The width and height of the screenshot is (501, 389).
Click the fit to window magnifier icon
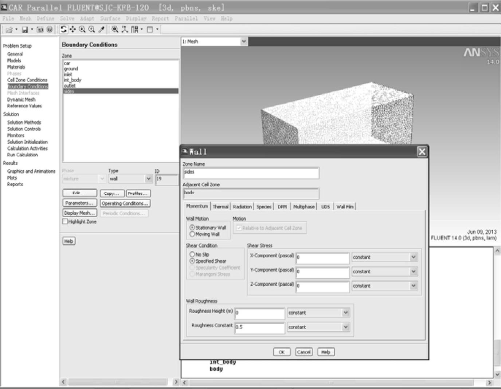pos(115,29)
